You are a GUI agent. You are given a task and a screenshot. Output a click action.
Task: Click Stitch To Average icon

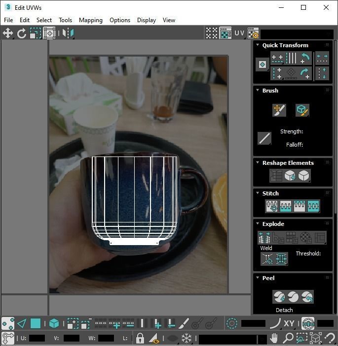(x=286, y=206)
